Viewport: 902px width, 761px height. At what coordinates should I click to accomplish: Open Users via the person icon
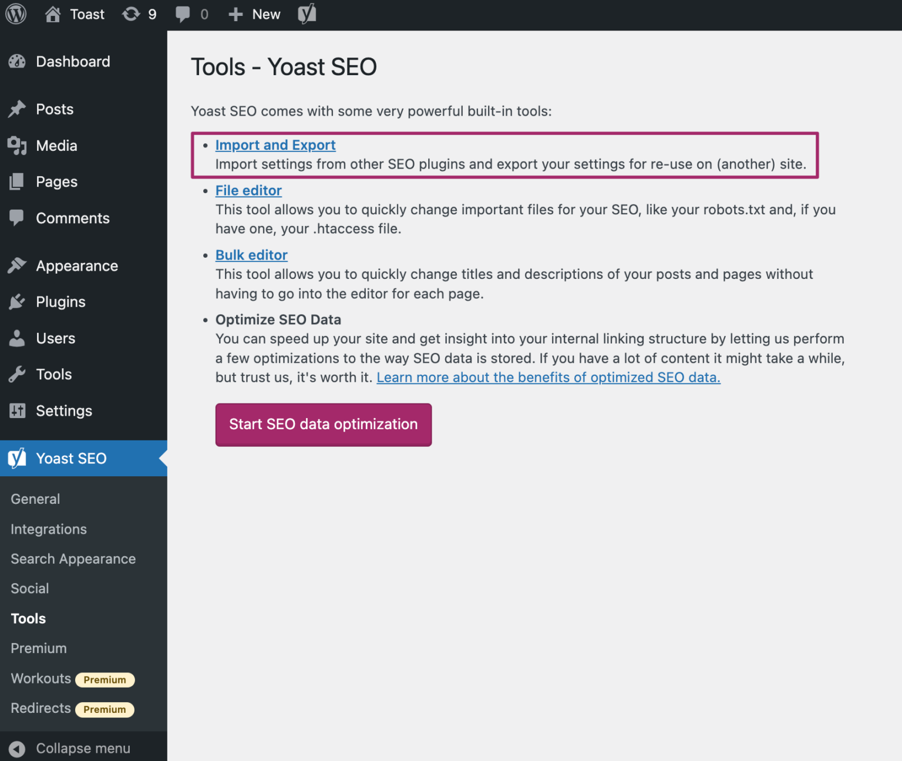(x=18, y=338)
